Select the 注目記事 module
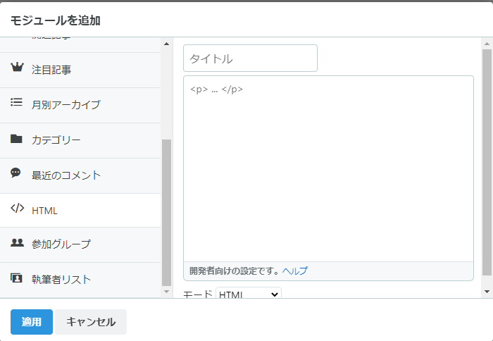Viewport: 493px width, 341px height. 80,70
